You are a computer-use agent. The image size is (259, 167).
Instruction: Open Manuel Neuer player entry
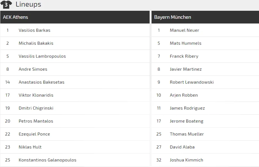[184, 30]
